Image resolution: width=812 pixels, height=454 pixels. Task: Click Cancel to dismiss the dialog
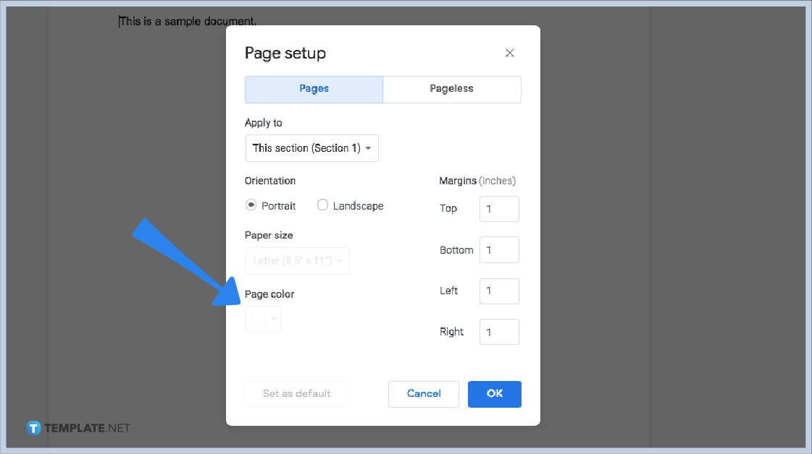pyautogui.click(x=423, y=394)
